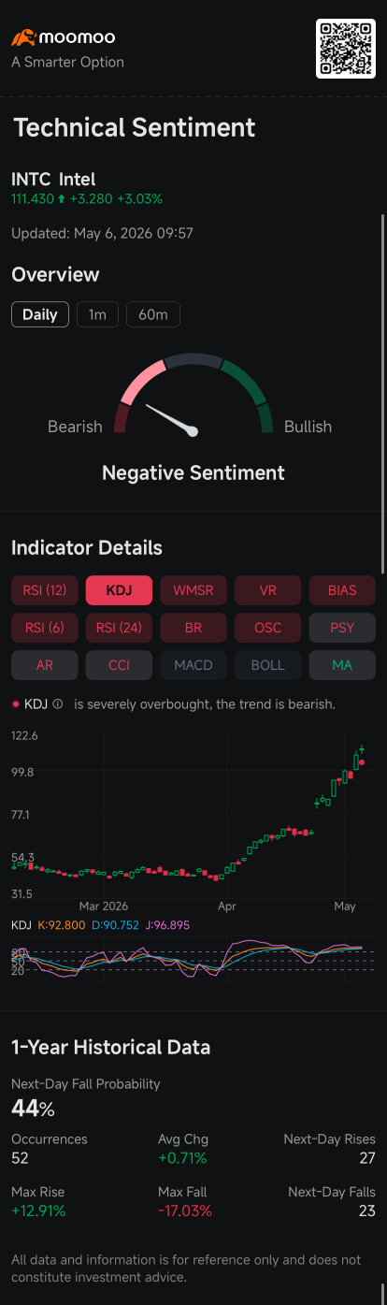Switch to the 60m timeframe
387x1305 pixels.
pyautogui.click(x=153, y=314)
